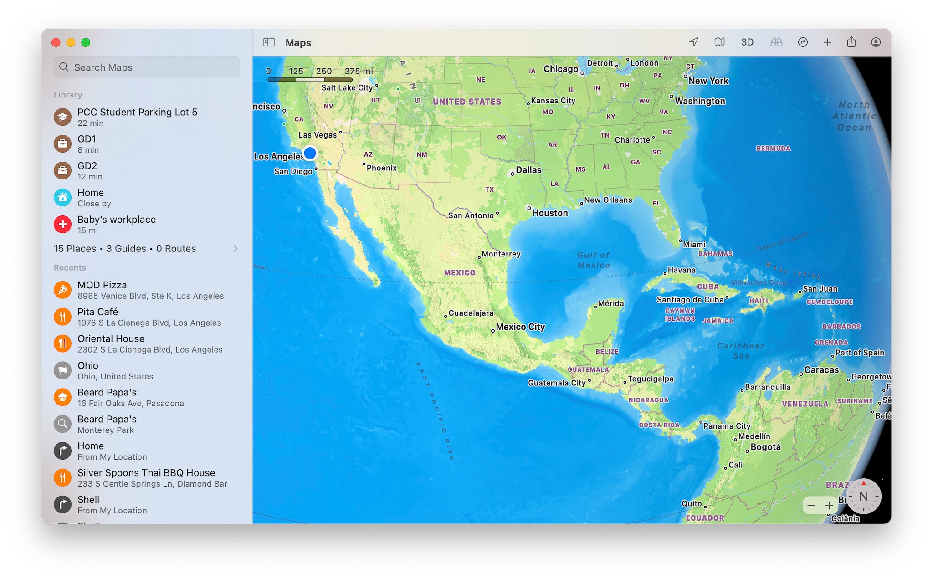Click the GD1 briefcase icon
Viewport: 933px width, 579px height.
click(62, 144)
